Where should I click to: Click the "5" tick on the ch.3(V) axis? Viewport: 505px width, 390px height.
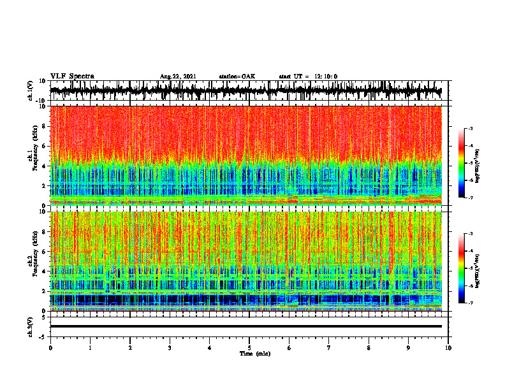point(45,317)
